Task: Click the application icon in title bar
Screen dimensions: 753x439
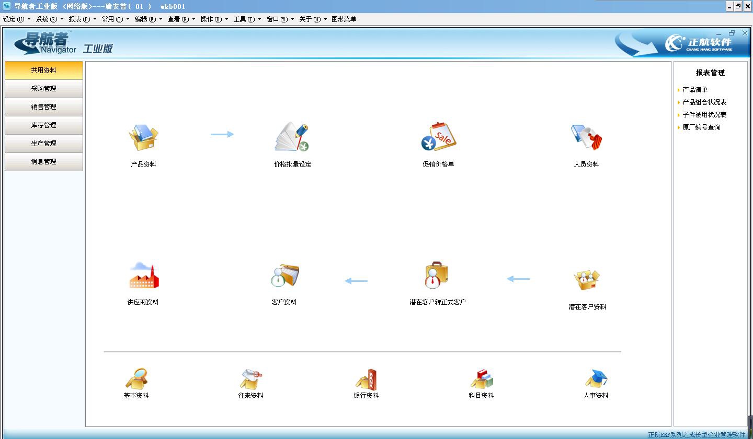Action: point(7,6)
